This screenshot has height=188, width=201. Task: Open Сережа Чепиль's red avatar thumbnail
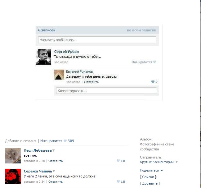tap(13, 177)
